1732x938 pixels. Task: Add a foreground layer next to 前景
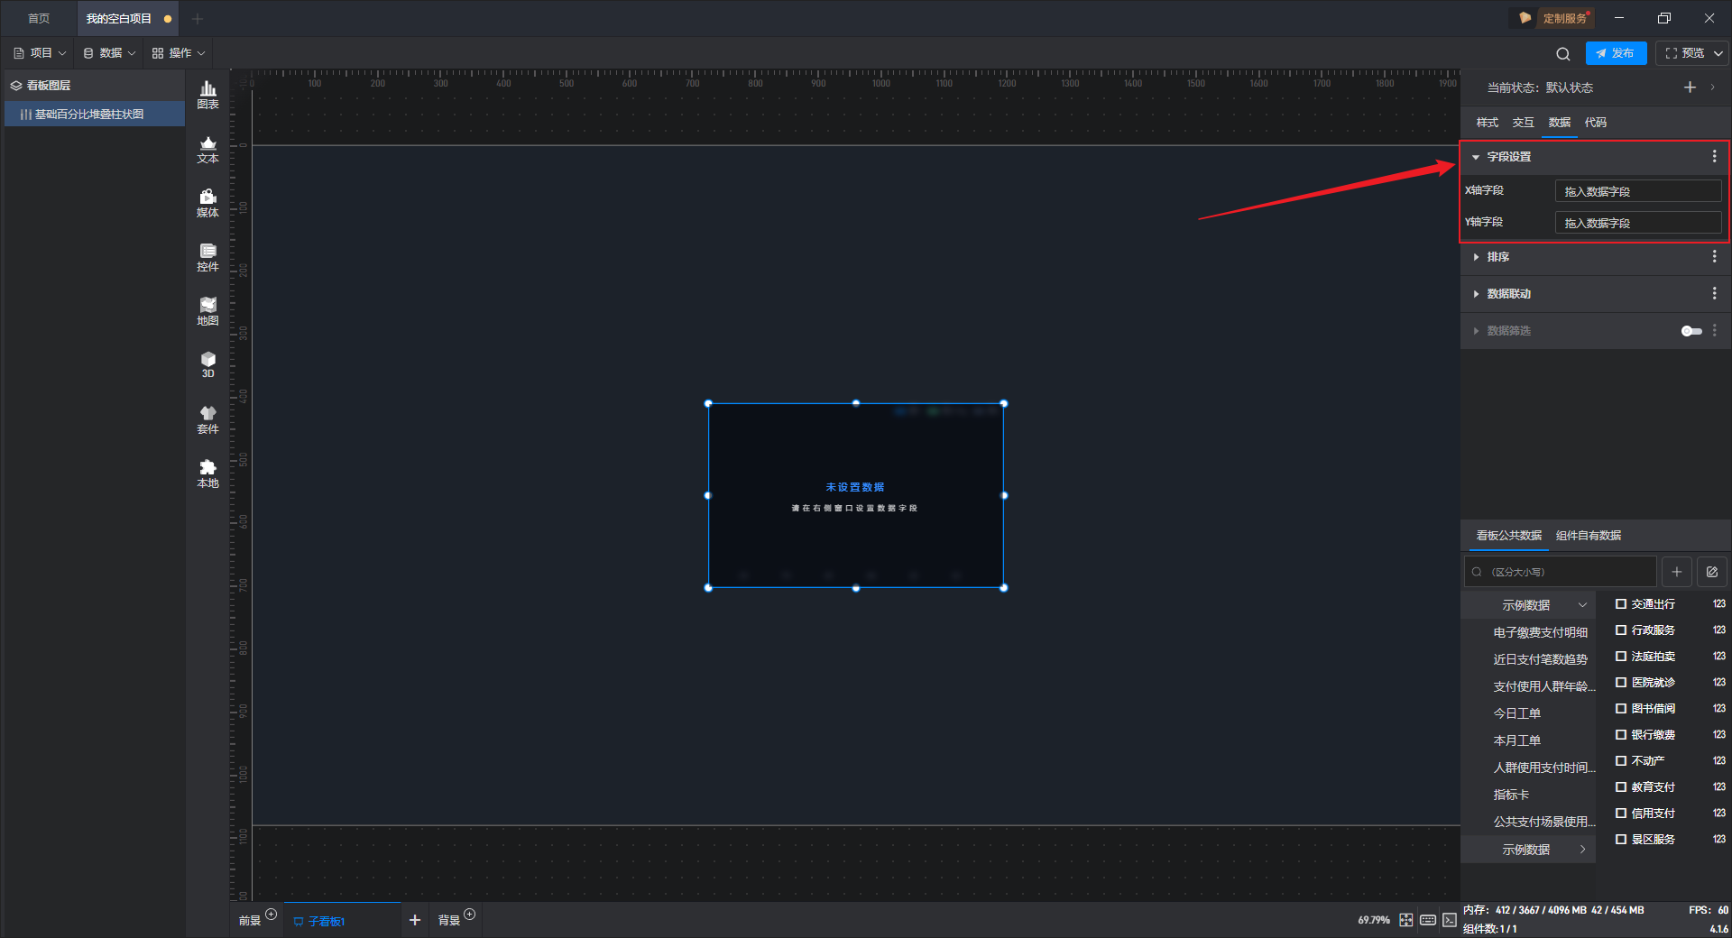click(x=271, y=915)
